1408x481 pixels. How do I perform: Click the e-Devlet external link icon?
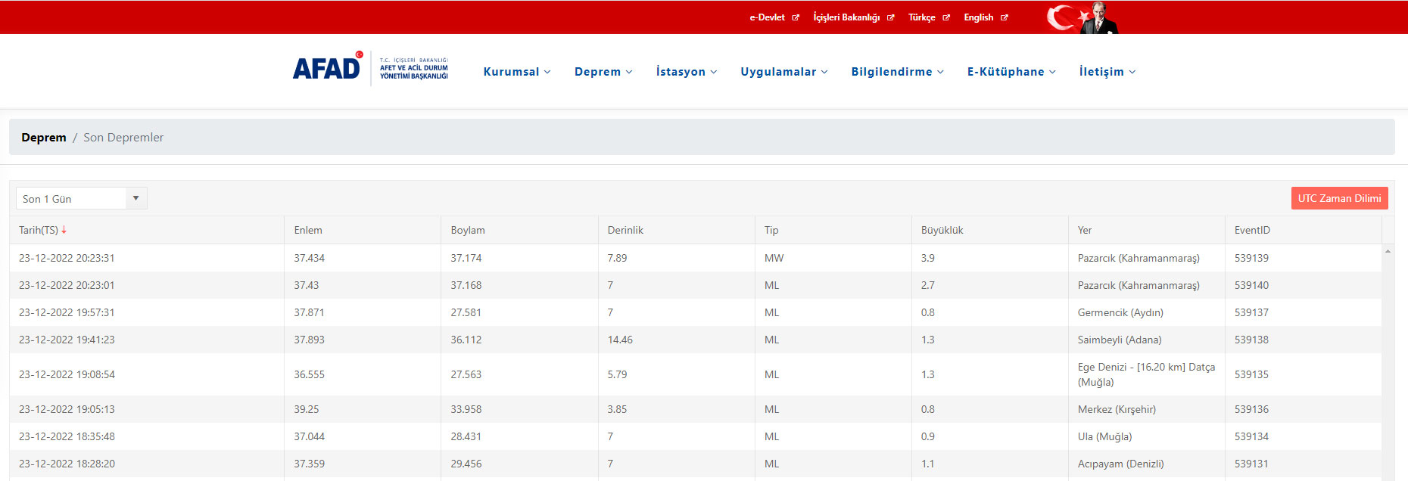(796, 17)
